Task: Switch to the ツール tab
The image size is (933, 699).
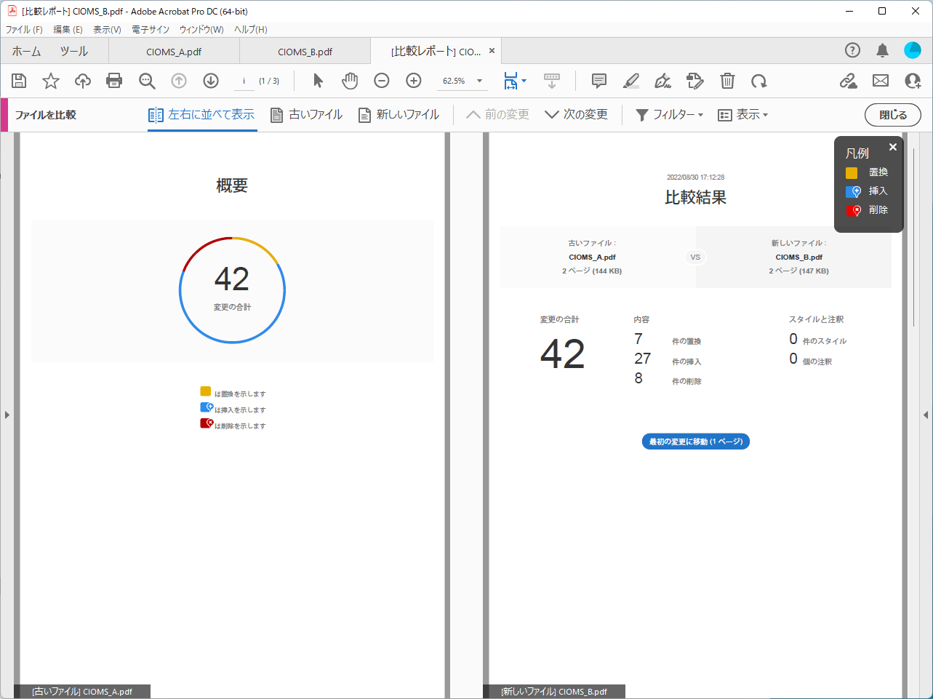Action: [74, 52]
